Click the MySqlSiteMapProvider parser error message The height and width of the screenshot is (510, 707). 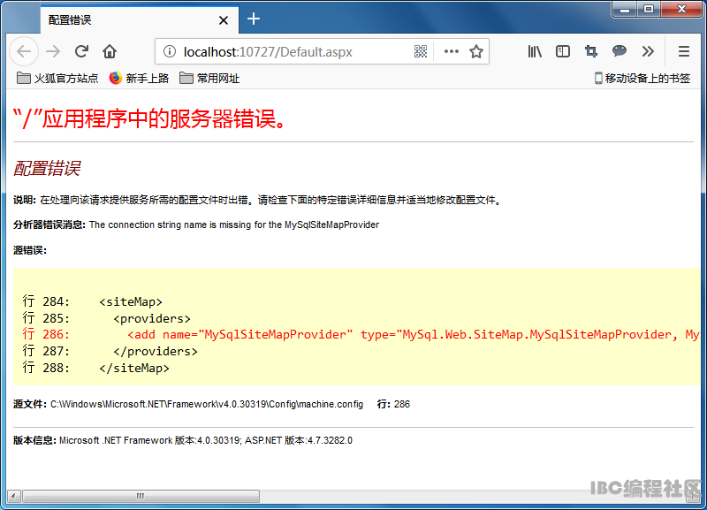pyautogui.click(x=234, y=225)
